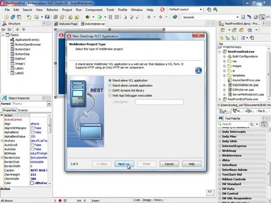
Task: Click the Step Over debug icon
Action: (132, 17)
